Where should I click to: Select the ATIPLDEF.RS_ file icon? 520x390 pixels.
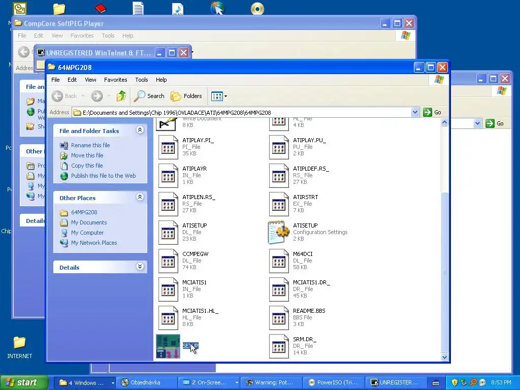pos(279,175)
